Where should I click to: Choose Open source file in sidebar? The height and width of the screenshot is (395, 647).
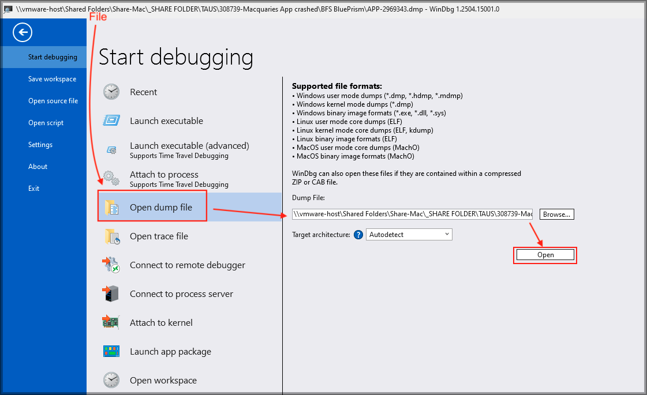53,101
